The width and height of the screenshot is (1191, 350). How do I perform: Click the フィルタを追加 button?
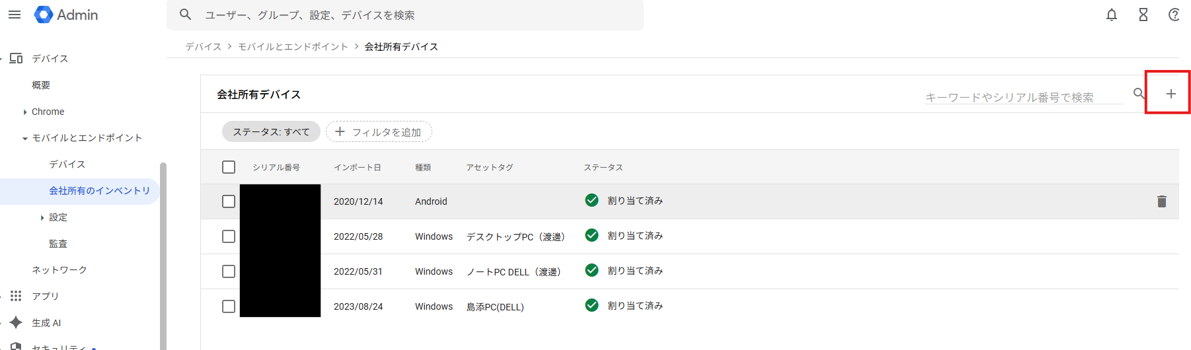[x=379, y=132]
